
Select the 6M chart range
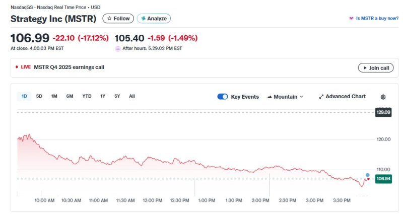(70, 96)
